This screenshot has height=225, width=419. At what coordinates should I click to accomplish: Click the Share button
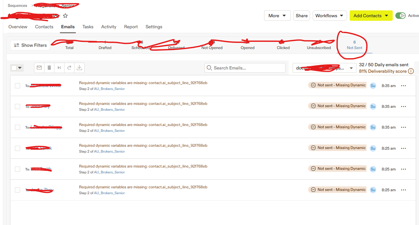(x=301, y=16)
